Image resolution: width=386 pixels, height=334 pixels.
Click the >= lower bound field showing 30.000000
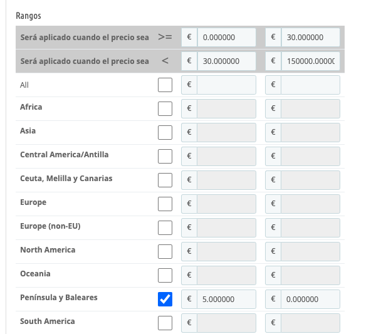310,38
